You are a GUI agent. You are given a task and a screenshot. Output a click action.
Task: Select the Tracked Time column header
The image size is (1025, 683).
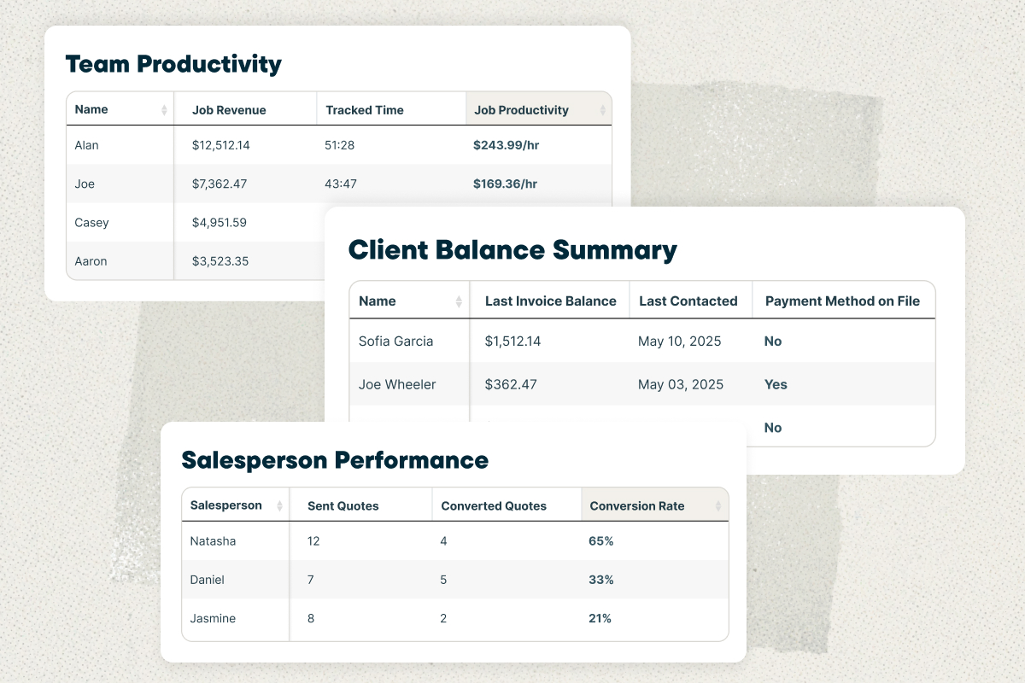coord(365,110)
